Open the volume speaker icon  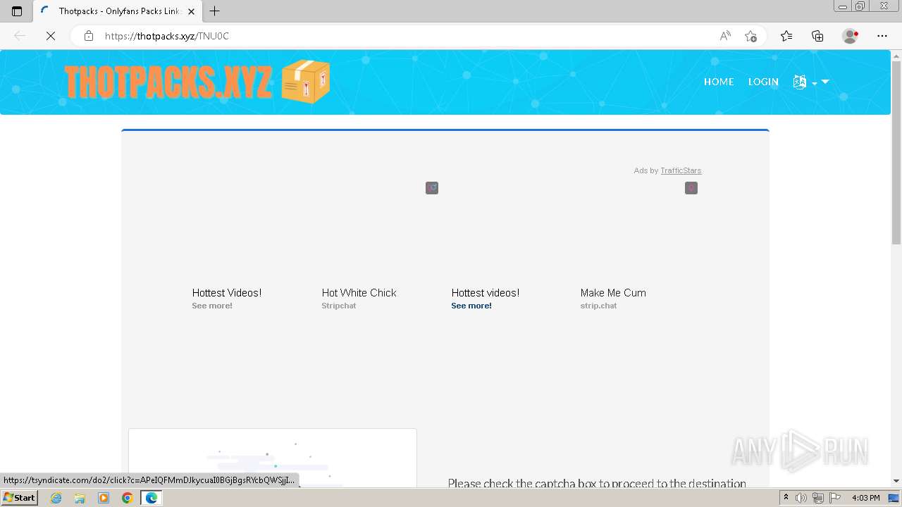(x=801, y=498)
